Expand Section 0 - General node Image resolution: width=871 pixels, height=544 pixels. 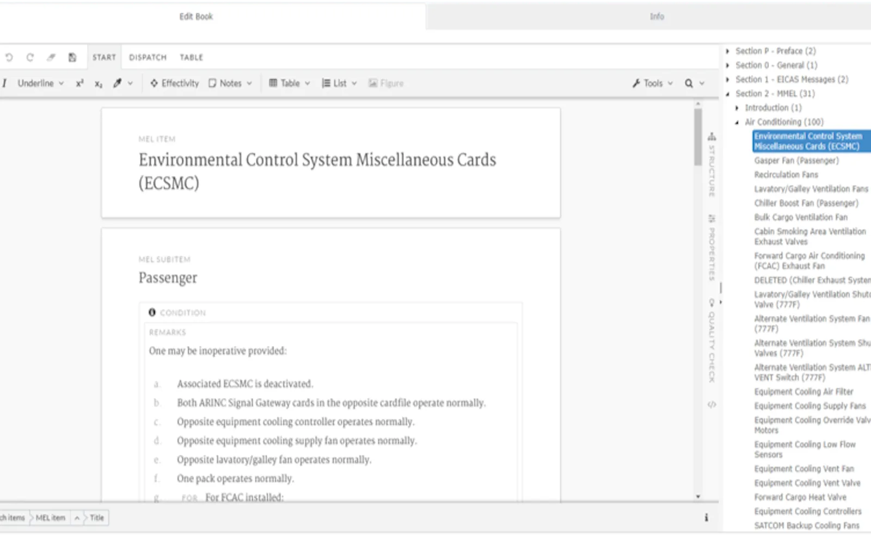[x=727, y=65]
